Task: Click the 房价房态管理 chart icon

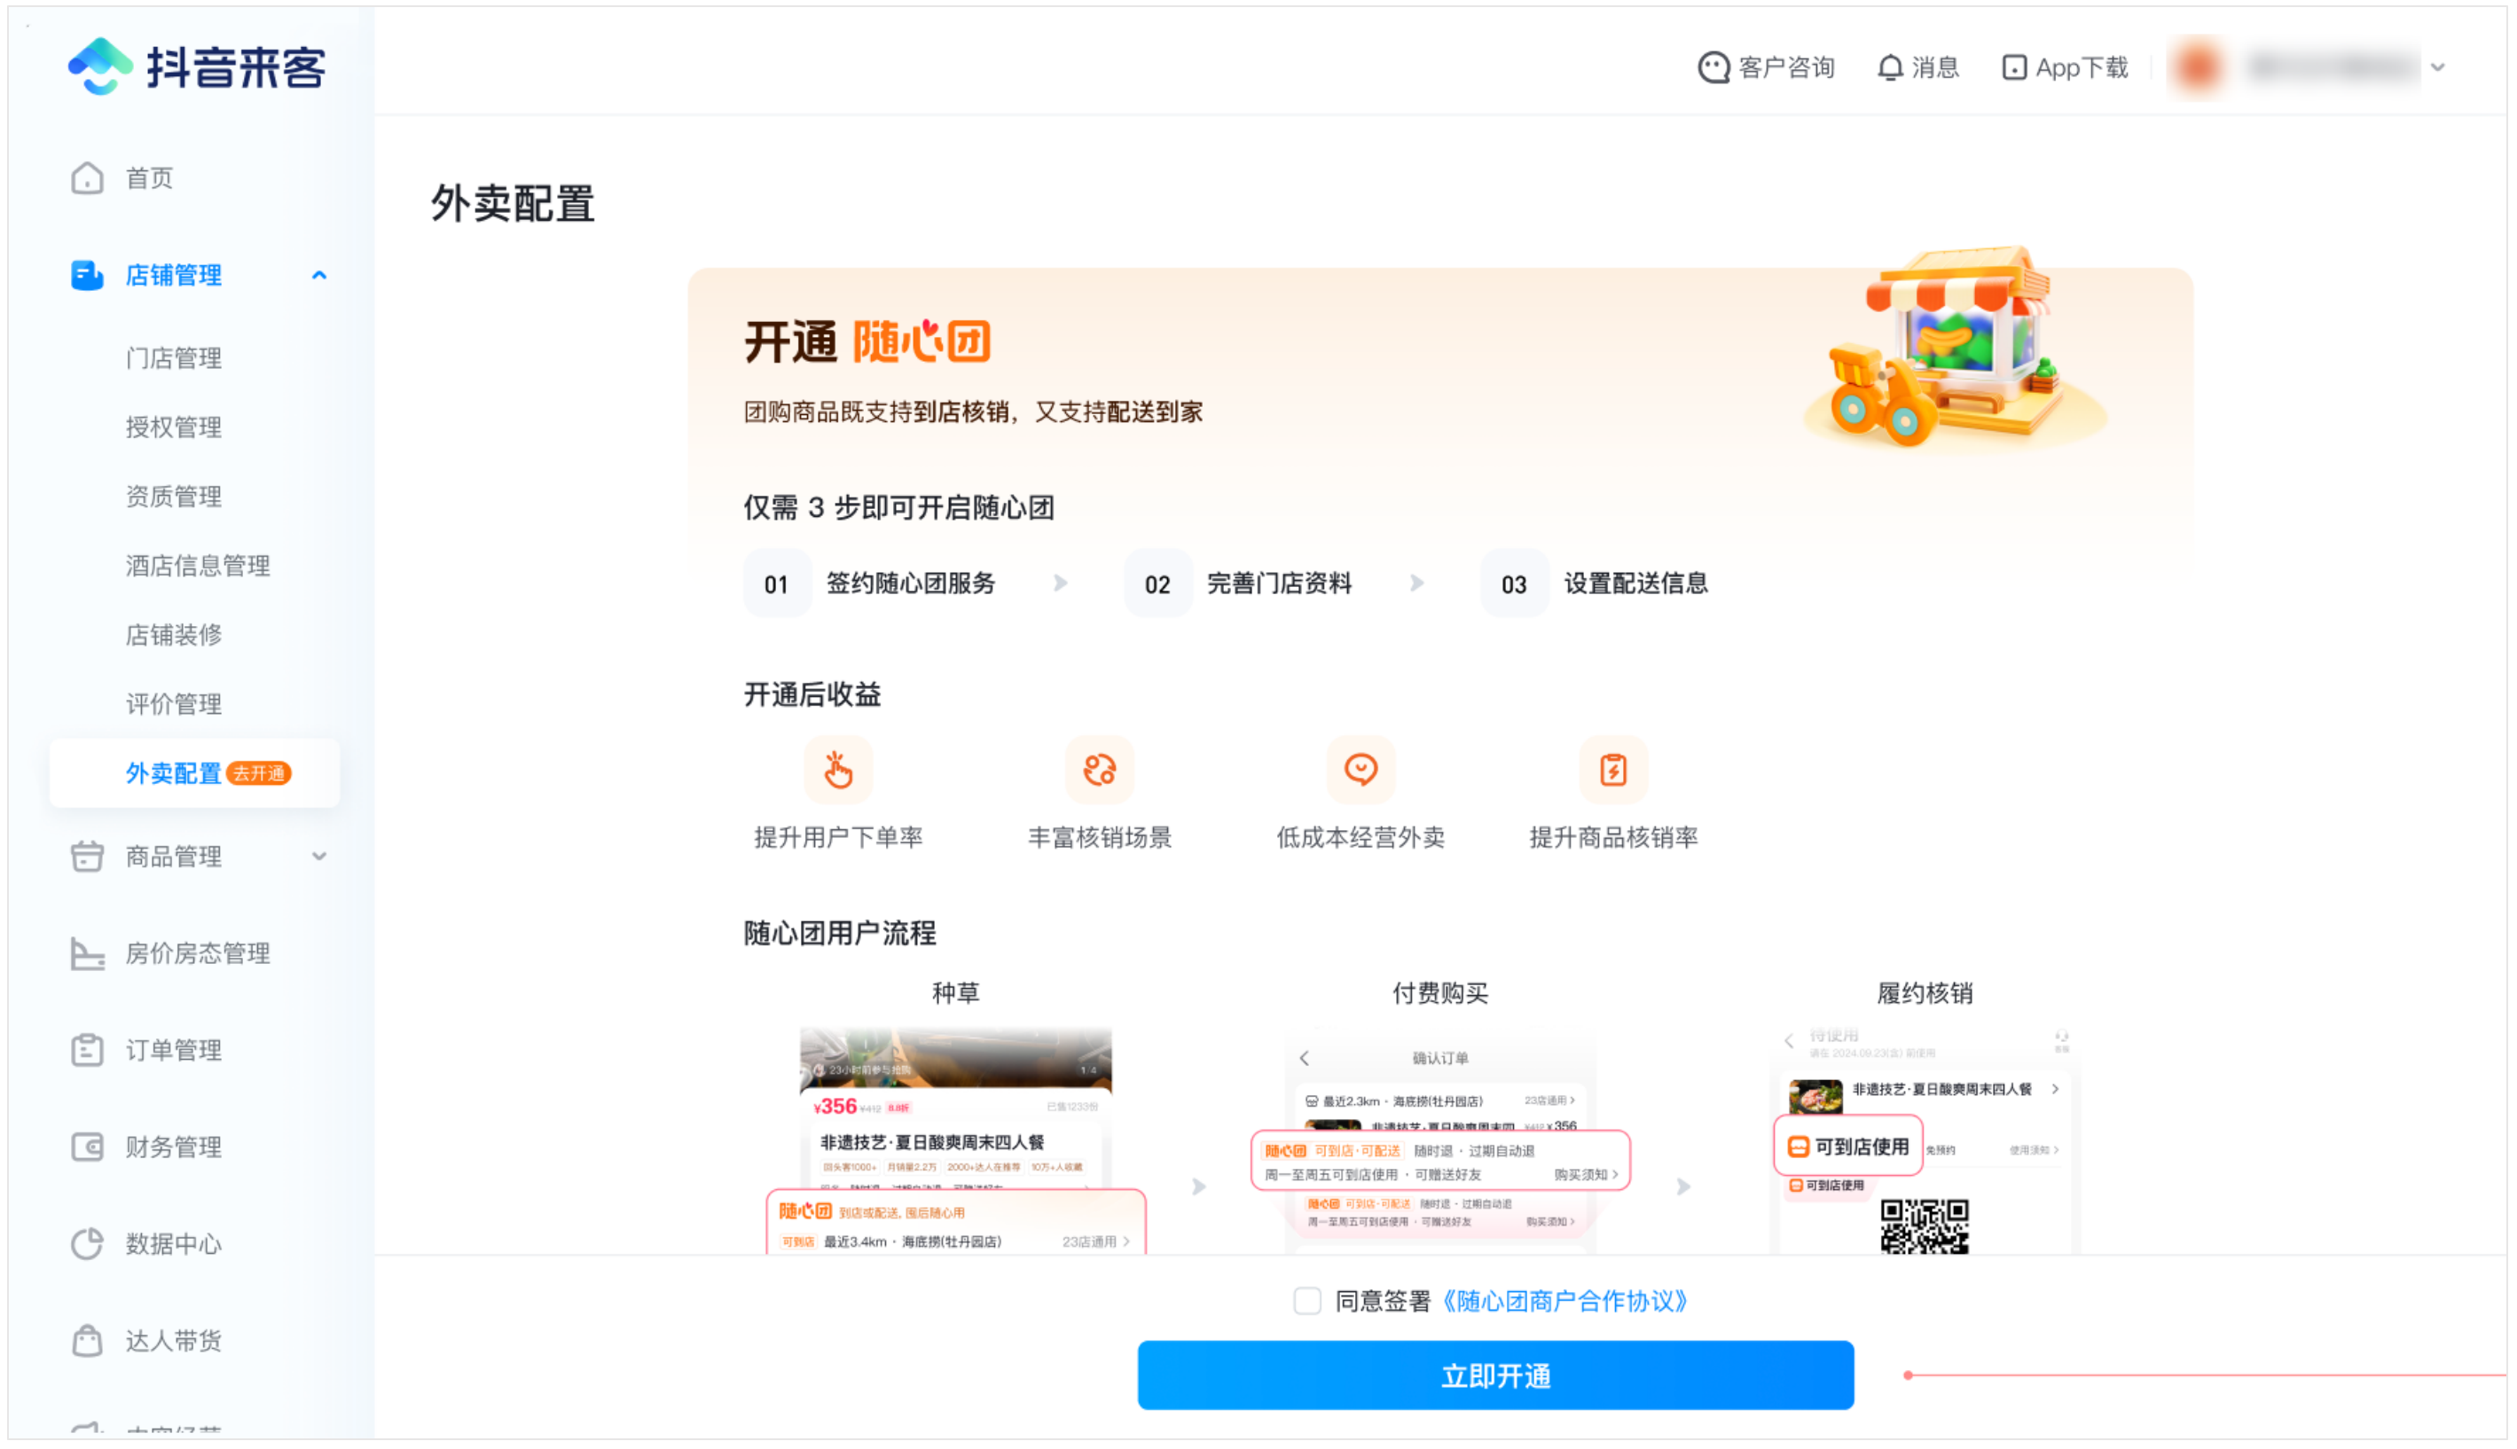Action: 88,953
